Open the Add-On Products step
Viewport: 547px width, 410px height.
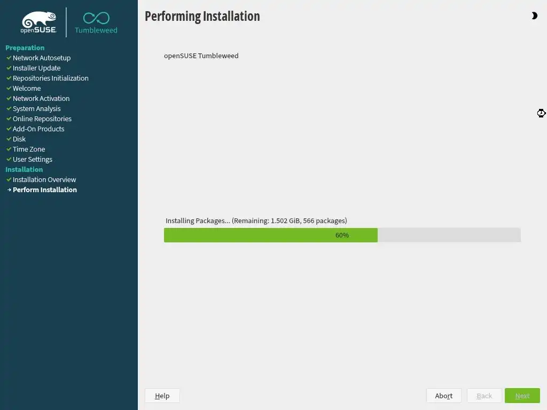tap(38, 129)
